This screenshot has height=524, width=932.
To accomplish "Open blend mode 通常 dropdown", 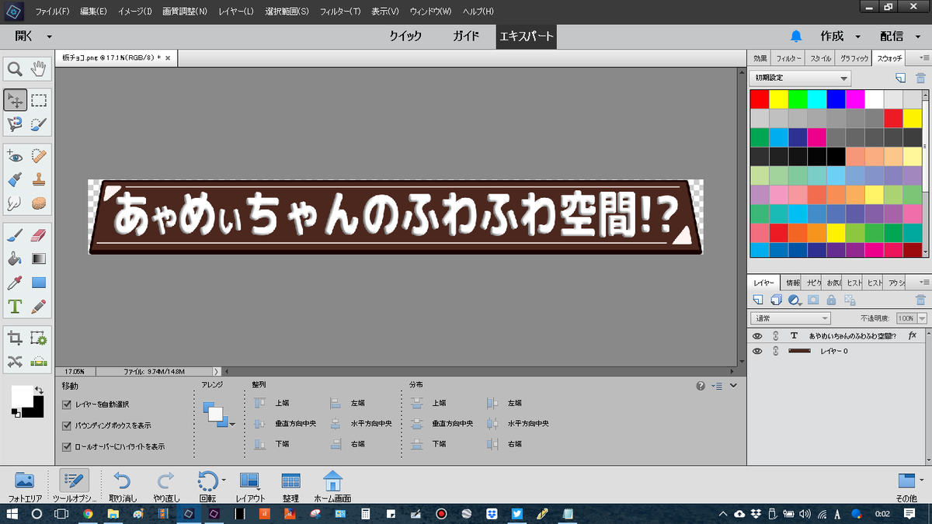I will point(790,318).
